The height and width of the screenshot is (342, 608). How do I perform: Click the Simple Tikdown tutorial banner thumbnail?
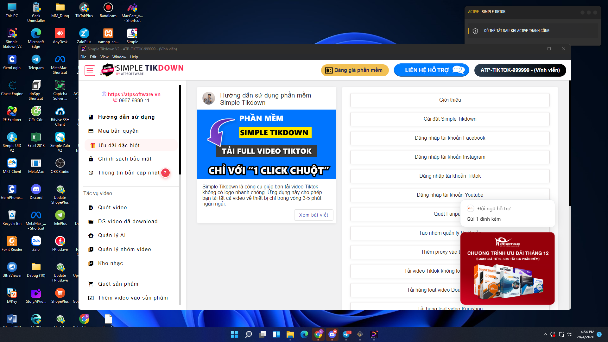click(266, 144)
